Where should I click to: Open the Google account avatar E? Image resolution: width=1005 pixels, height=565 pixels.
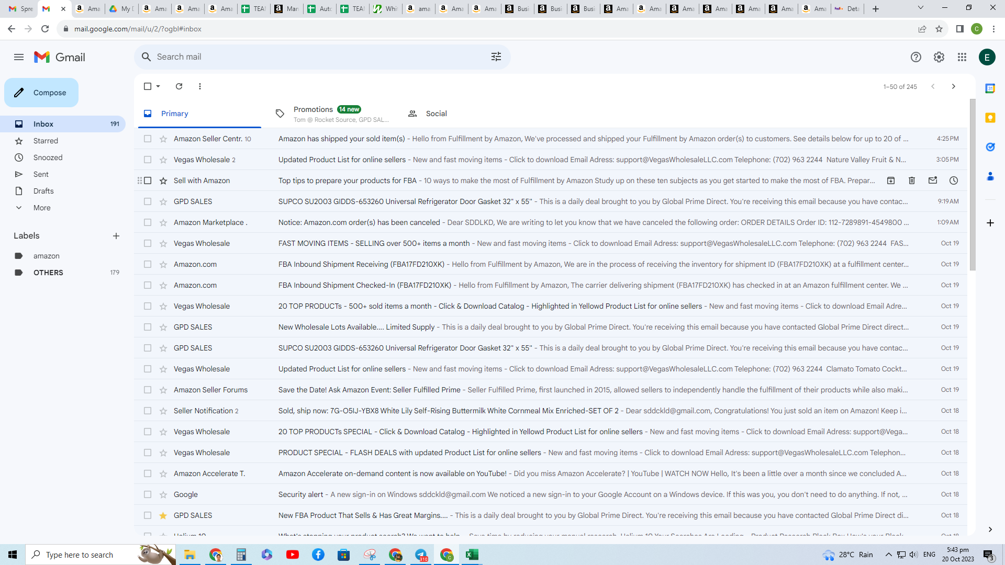pyautogui.click(x=987, y=57)
